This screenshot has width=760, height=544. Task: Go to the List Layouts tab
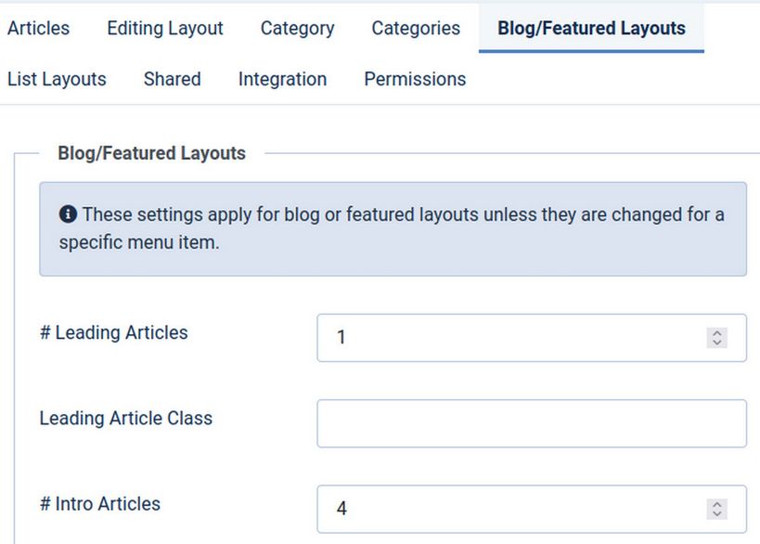pos(57,79)
